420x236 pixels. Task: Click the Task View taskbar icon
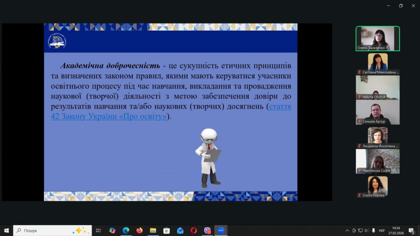98,230
